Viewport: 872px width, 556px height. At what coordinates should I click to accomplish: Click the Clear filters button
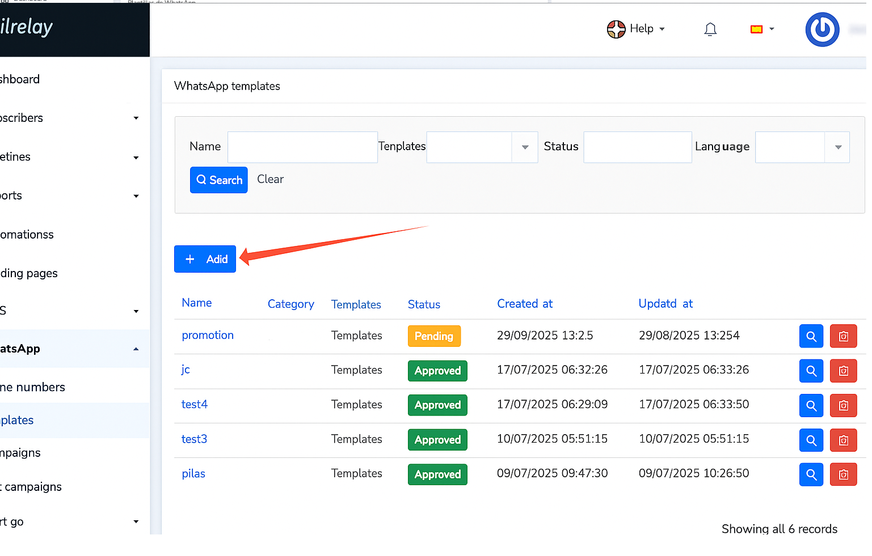[x=270, y=179]
